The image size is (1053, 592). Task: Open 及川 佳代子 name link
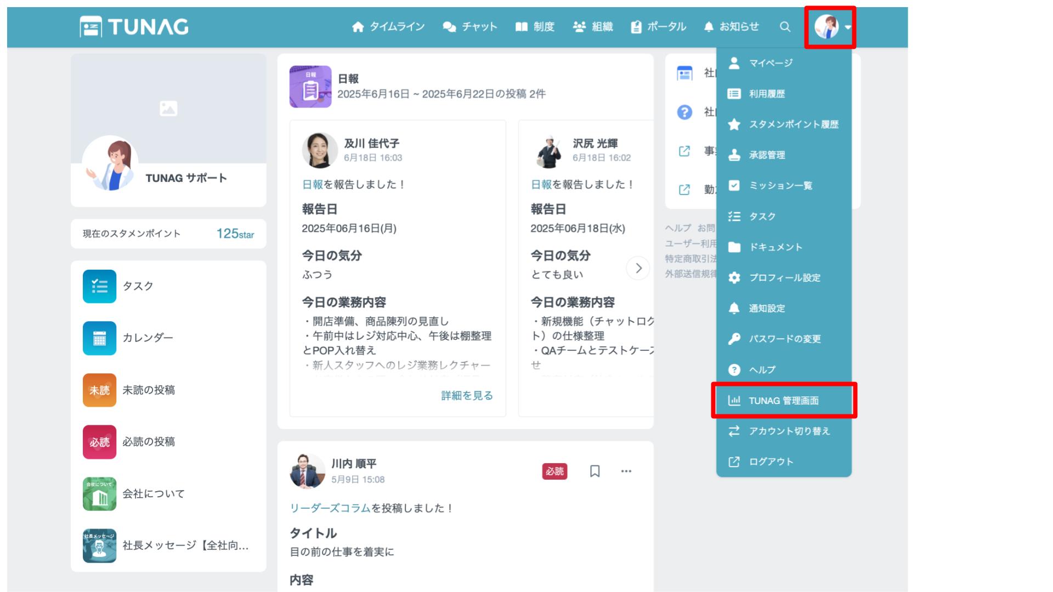(x=372, y=144)
